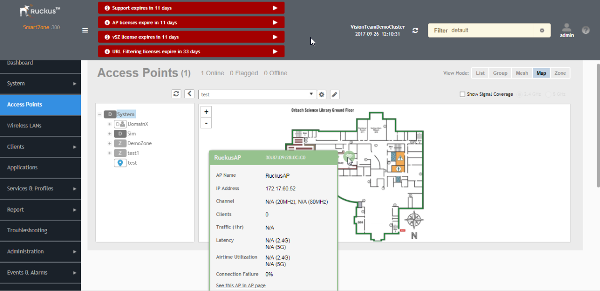Open Wireless LANs in sidebar

(x=24, y=126)
